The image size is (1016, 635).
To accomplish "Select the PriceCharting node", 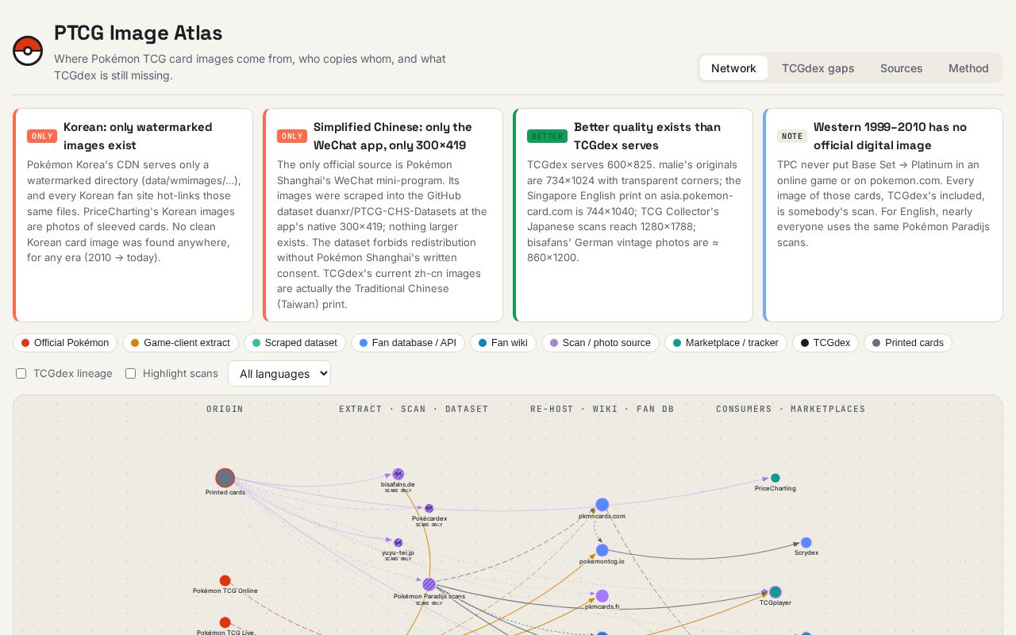I will [775, 478].
